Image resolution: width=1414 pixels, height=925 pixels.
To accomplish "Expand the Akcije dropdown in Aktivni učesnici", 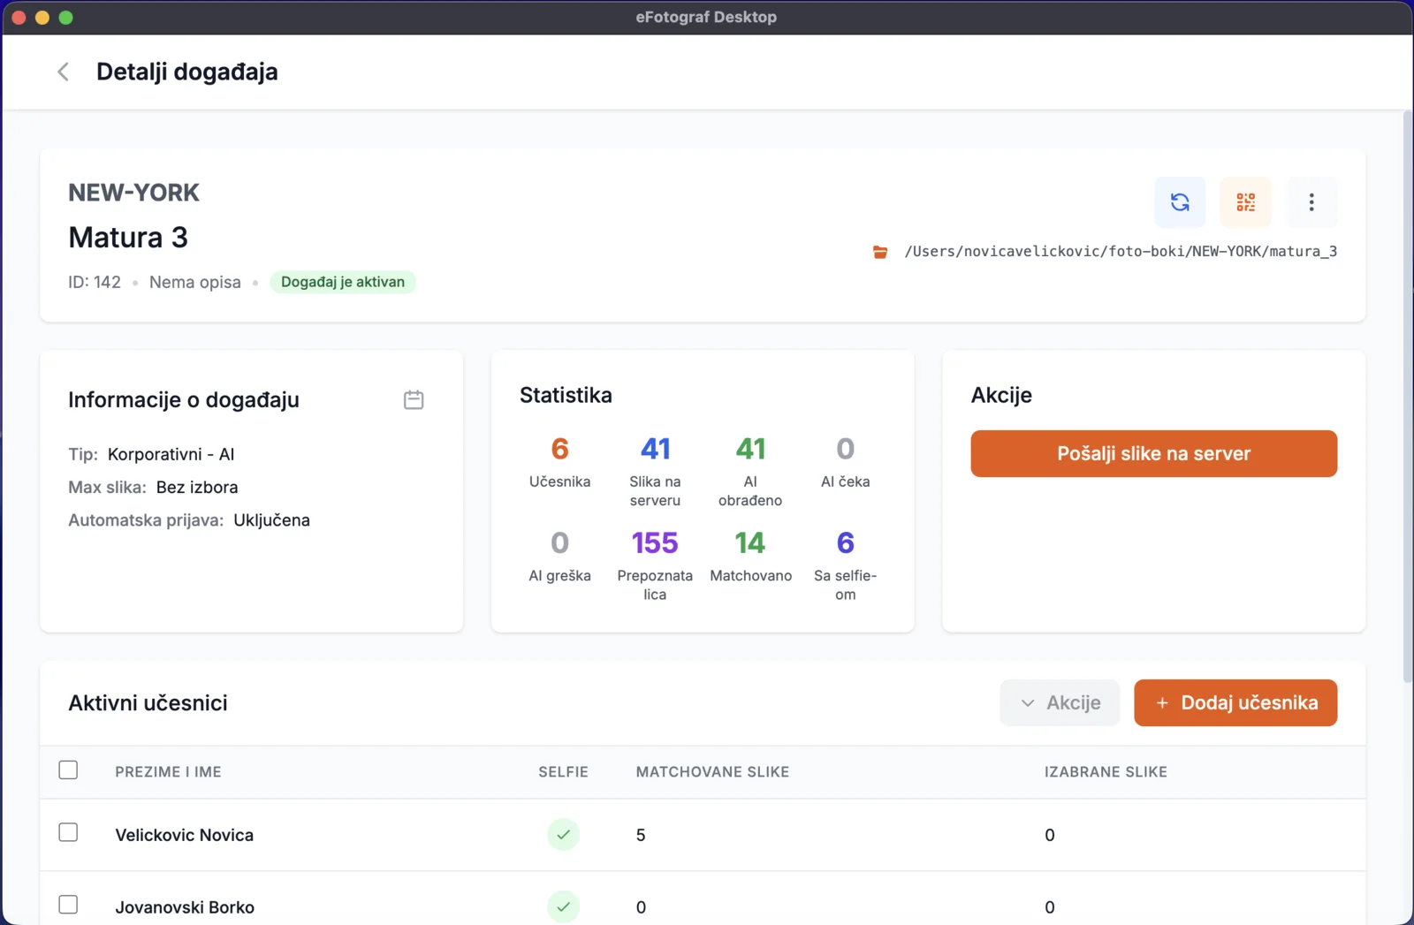I will (x=1060, y=703).
